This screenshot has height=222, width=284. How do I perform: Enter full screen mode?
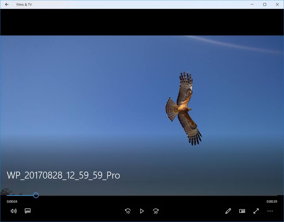point(256,211)
